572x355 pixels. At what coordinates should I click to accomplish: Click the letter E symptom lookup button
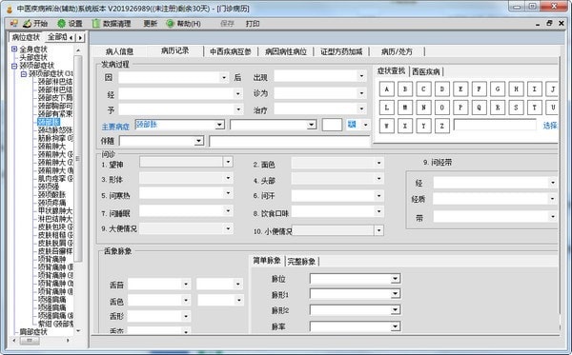point(460,89)
